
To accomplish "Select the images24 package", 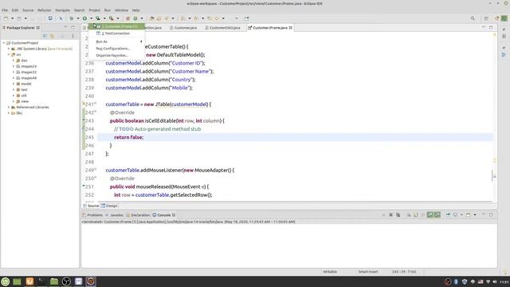I will 29,66.
